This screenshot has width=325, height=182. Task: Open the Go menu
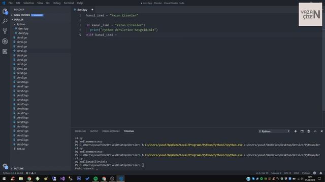[x=48, y=3]
